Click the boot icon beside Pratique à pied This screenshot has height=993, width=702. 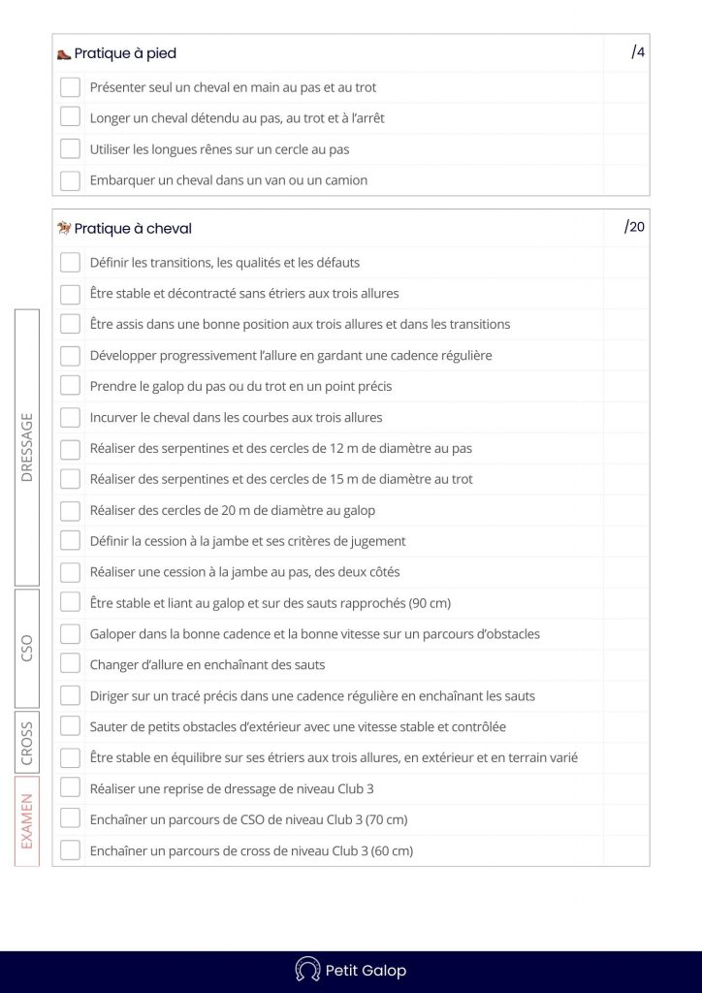64,53
